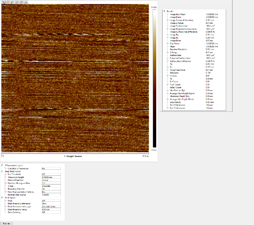Select the Skewness result row
This screenshot has width=254, height=225.
[x=194, y=73]
